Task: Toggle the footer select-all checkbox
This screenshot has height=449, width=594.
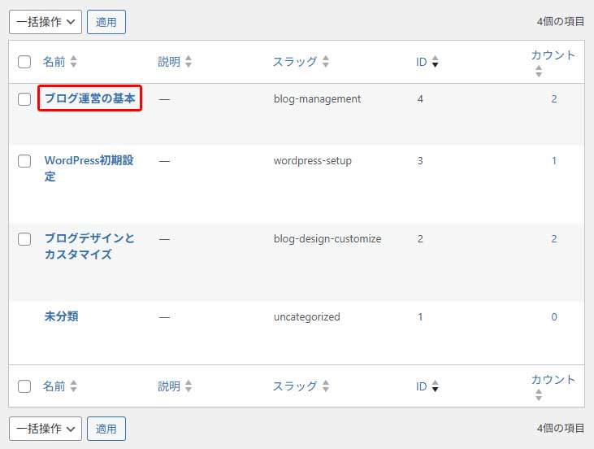Action: 24,387
